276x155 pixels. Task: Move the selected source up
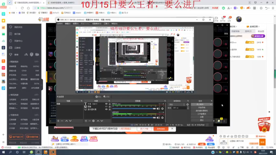(98, 121)
